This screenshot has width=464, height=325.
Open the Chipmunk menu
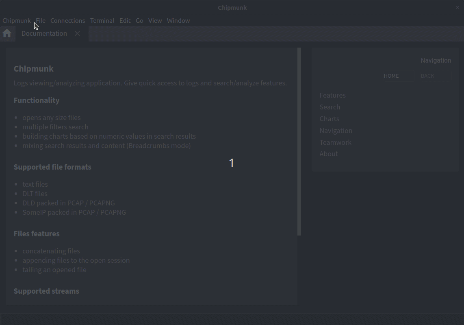tap(17, 20)
